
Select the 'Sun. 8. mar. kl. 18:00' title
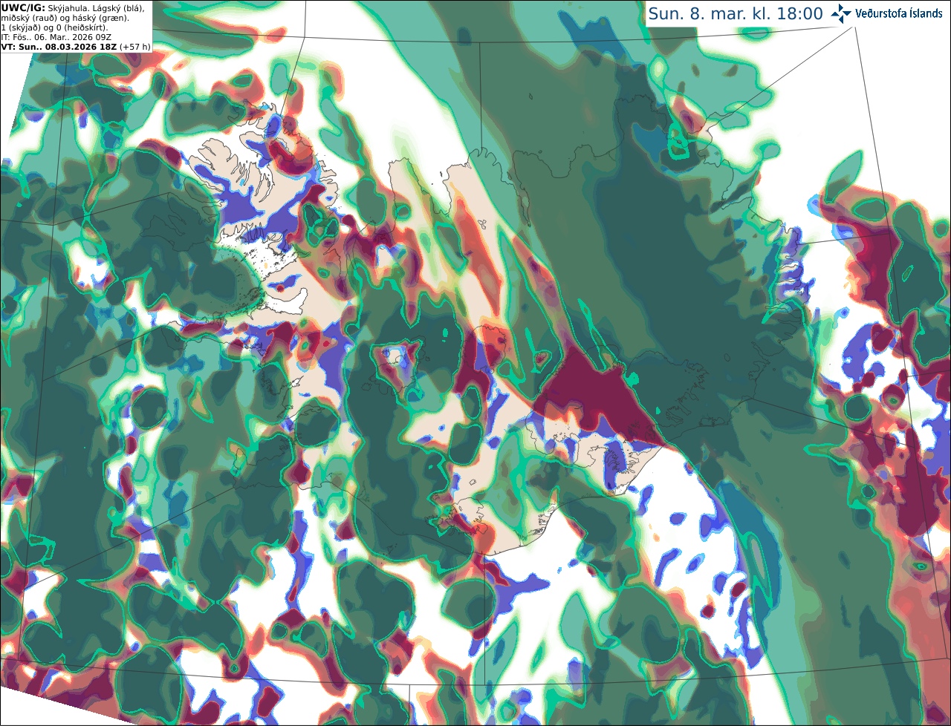click(736, 13)
